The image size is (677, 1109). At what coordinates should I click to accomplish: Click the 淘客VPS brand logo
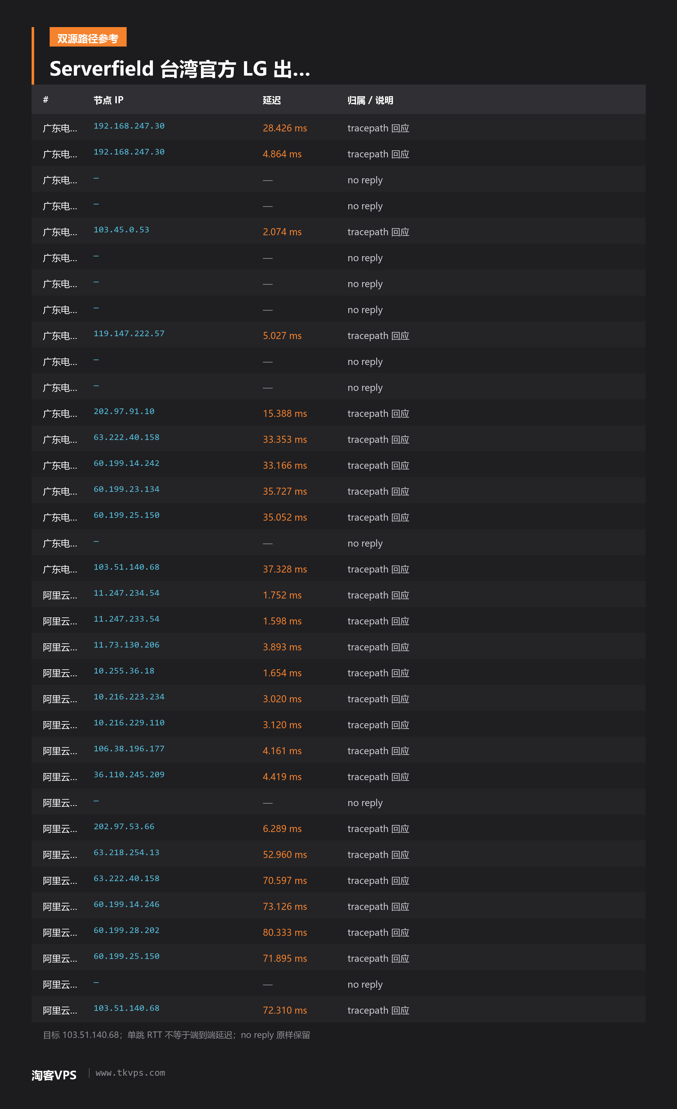tap(54, 1075)
